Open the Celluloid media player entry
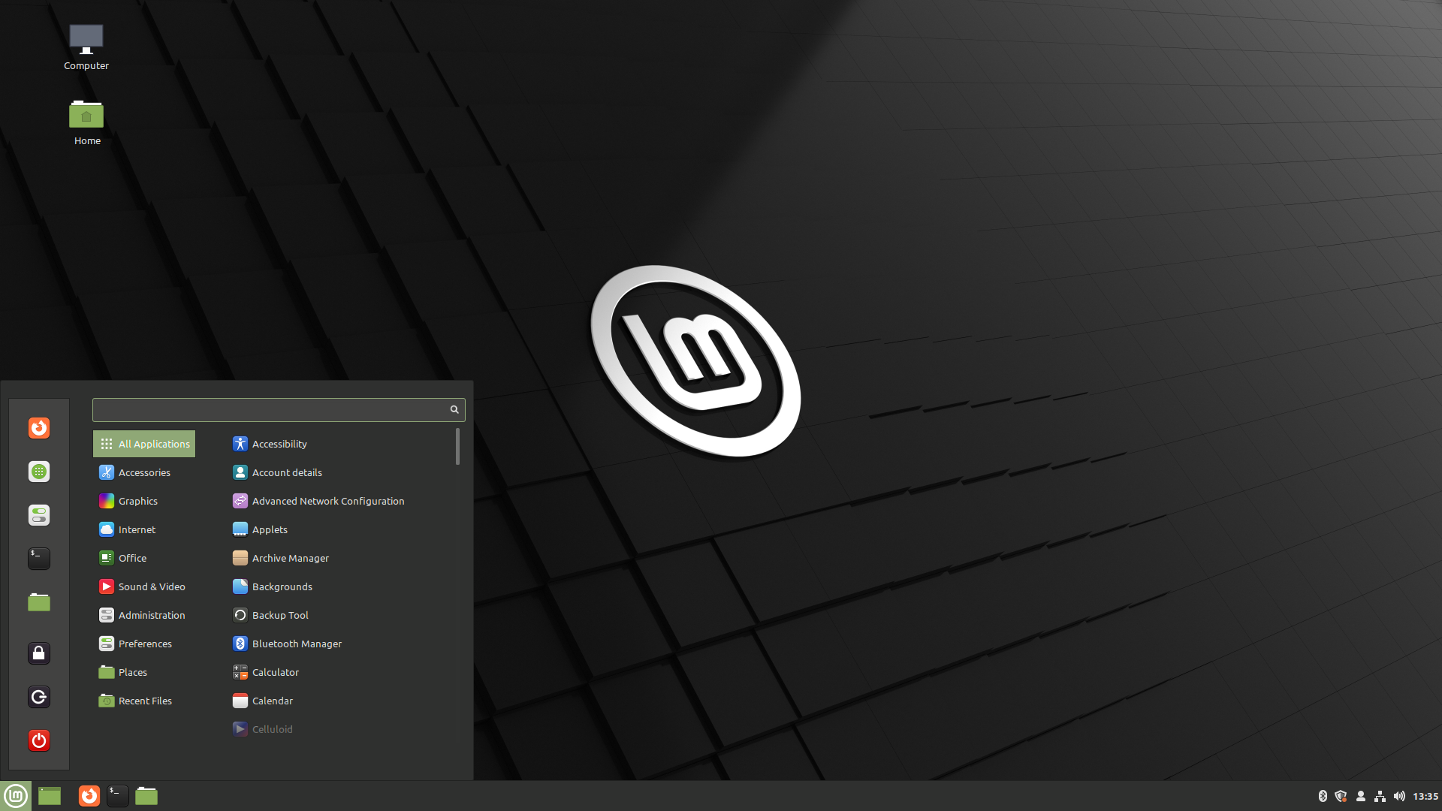The image size is (1442, 811). (271, 728)
